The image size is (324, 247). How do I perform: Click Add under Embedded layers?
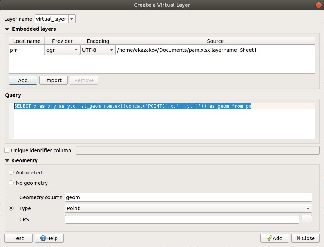23,80
